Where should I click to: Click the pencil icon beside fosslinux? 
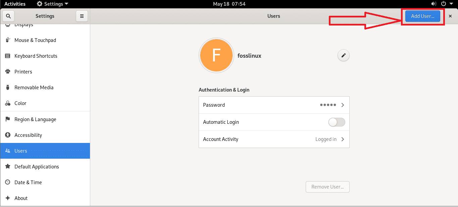tap(343, 55)
